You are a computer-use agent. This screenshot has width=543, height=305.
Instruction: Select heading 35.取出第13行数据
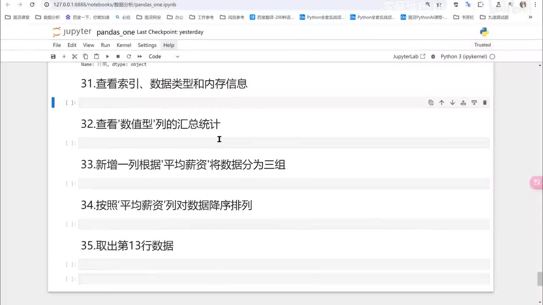click(x=127, y=246)
